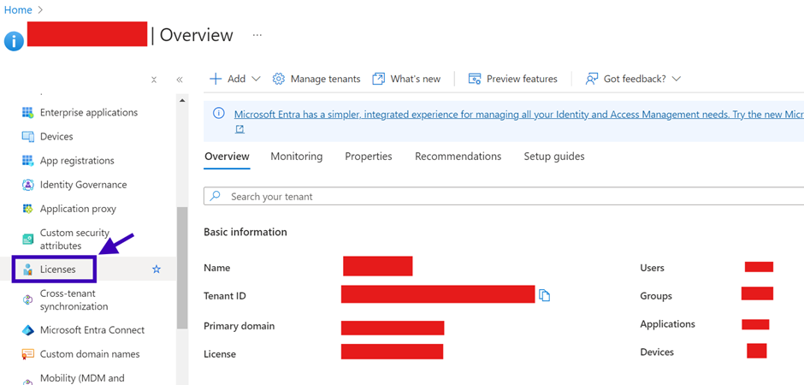
Task: Open Microsoft Entra Connect
Action: coord(92,330)
